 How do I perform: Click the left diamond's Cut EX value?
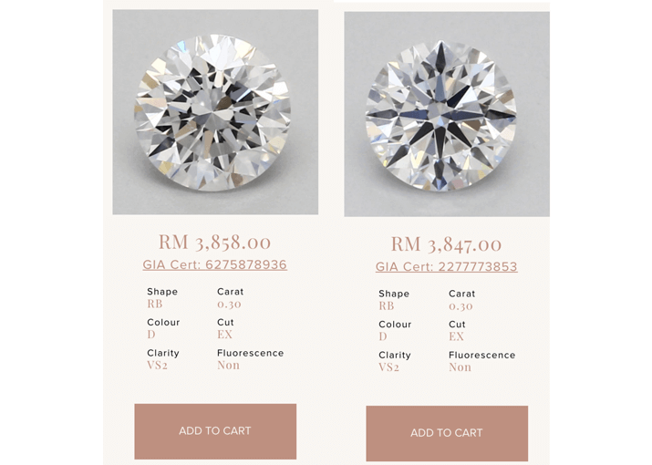[224, 335]
